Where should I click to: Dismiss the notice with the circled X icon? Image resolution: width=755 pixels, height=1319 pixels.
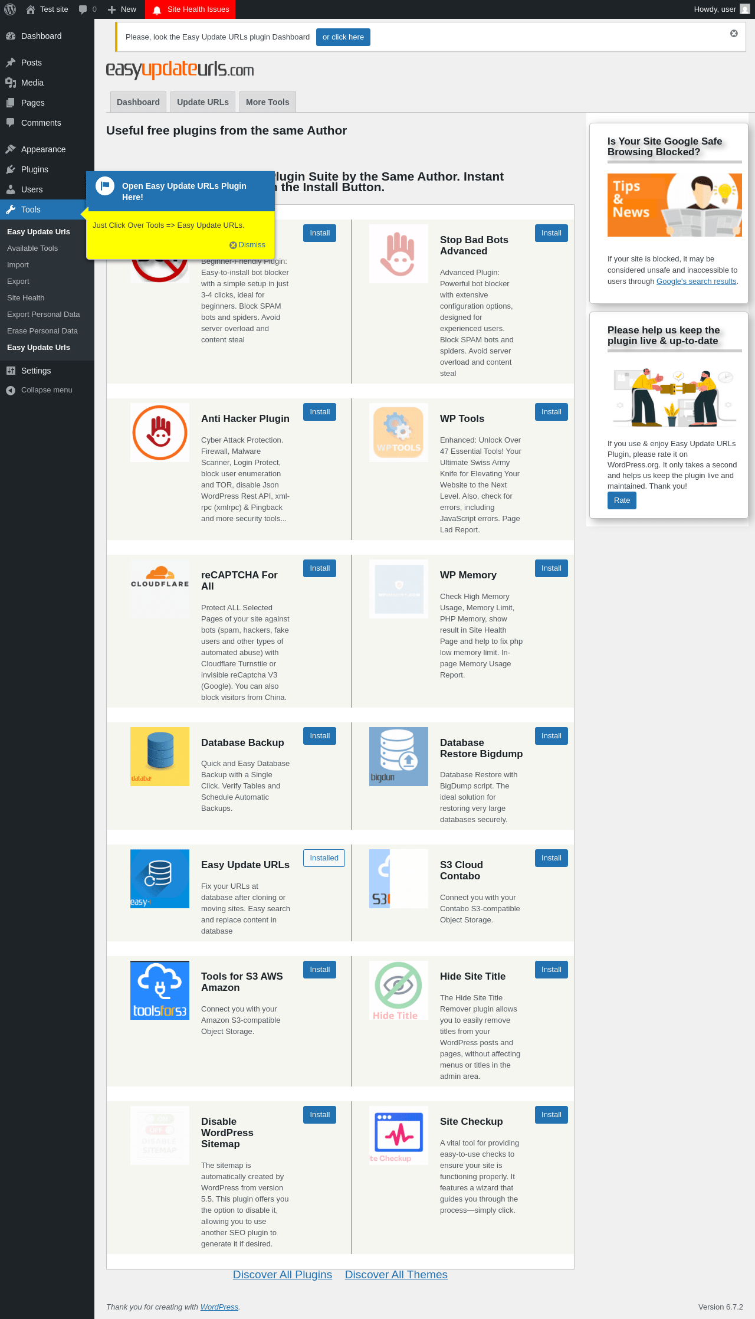tap(734, 33)
